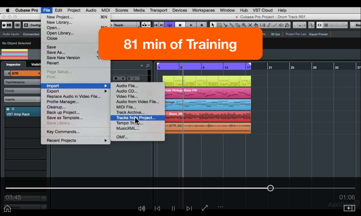This screenshot has width=361, height=216.
Task: Select the Range Selection tool
Action: tap(219, 25)
